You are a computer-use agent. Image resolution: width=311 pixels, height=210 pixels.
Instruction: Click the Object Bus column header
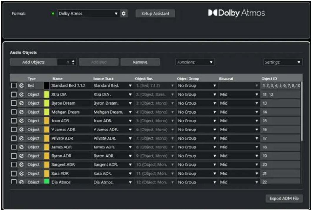[x=144, y=79]
